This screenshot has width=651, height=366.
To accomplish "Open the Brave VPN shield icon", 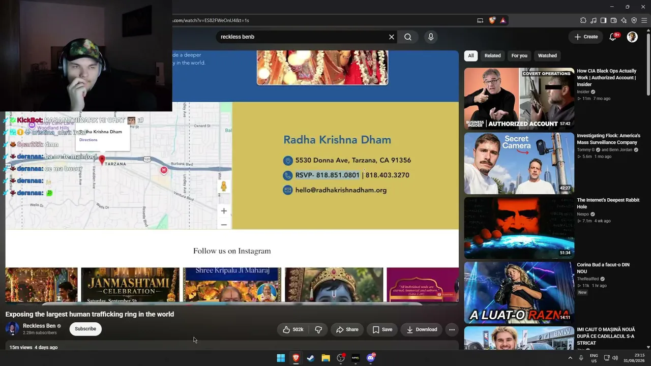I will 634,20.
